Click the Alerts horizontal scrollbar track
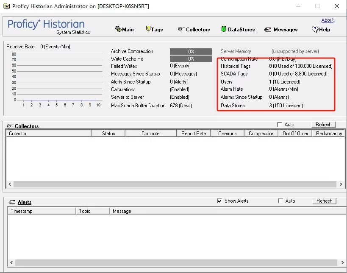This screenshot has height=273, width=347. (176, 262)
